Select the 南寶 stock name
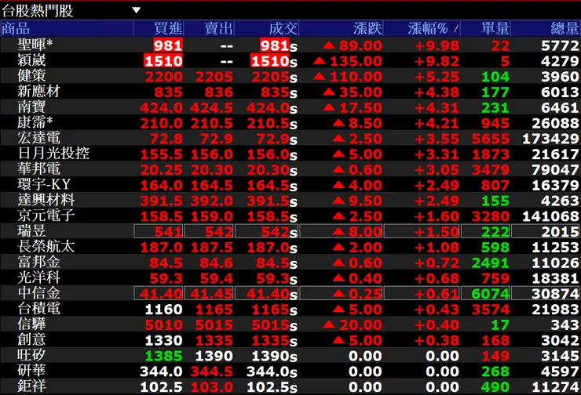Screen dimensions: 581x395 (31, 107)
